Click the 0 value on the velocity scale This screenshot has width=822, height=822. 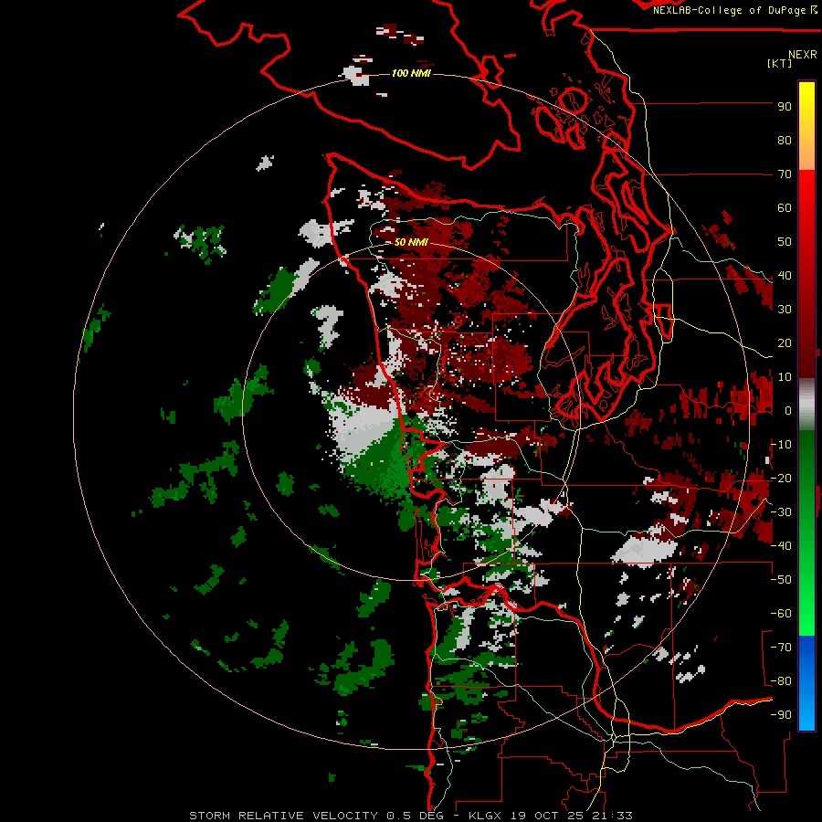pos(788,411)
